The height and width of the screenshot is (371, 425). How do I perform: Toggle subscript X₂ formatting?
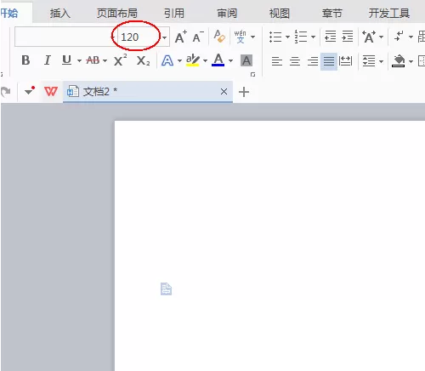point(143,60)
